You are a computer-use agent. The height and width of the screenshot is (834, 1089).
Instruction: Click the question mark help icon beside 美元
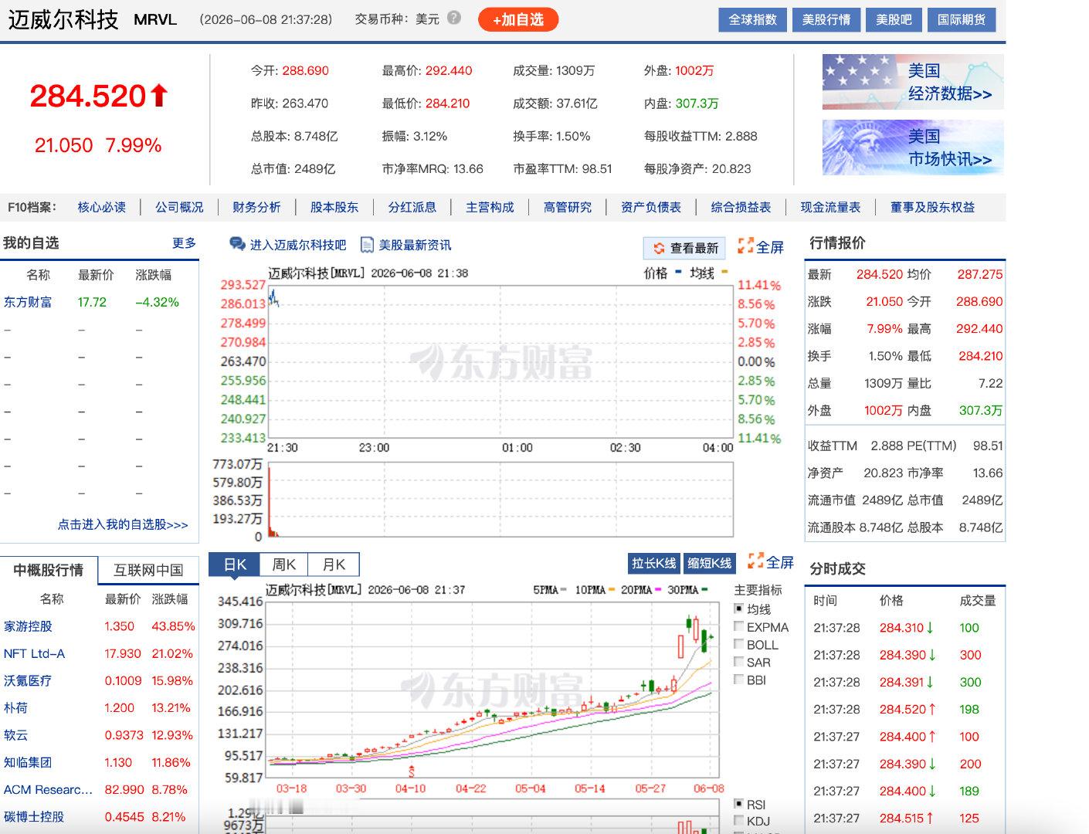coord(454,18)
